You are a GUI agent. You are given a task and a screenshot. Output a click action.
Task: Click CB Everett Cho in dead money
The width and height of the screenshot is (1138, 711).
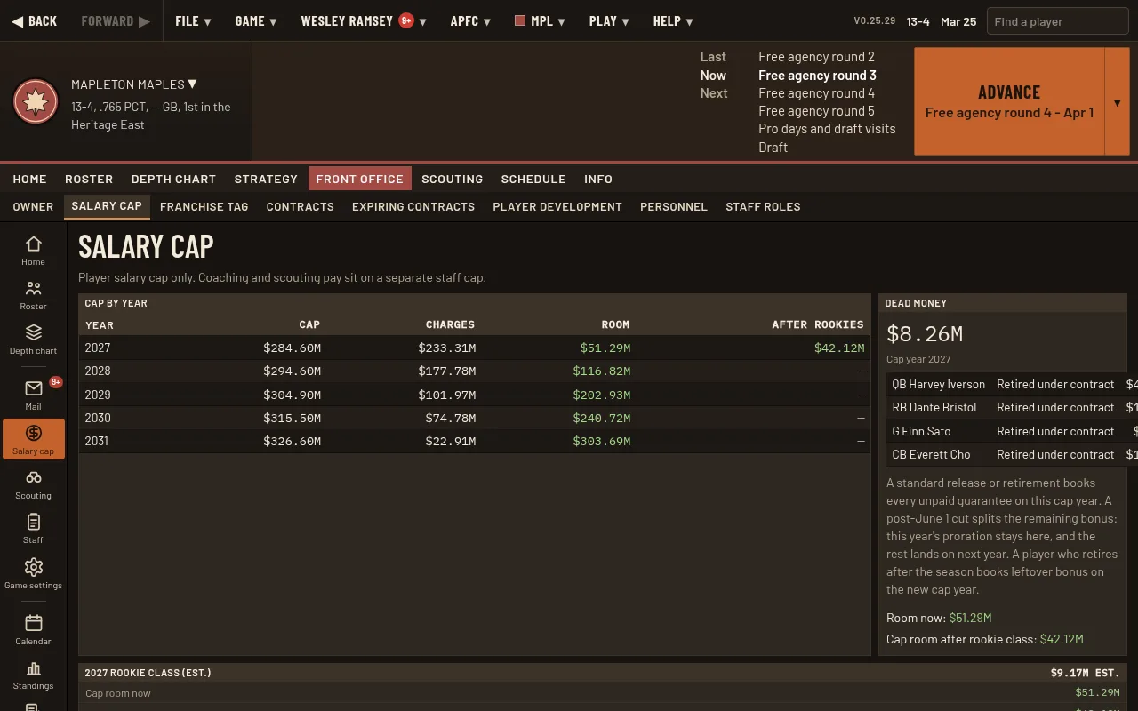click(x=931, y=454)
